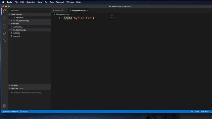
Task: Click errors and warnings status bar indicator
Action: (24, 111)
